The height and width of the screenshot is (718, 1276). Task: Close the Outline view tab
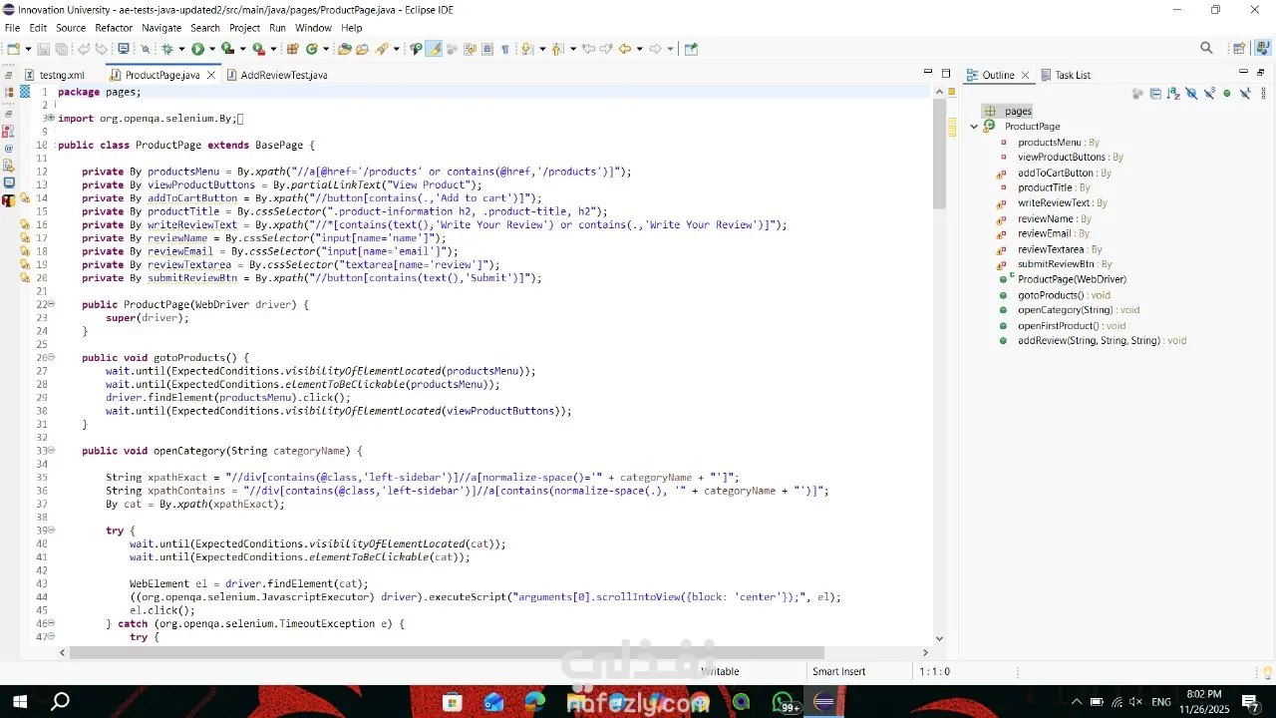(x=1025, y=75)
